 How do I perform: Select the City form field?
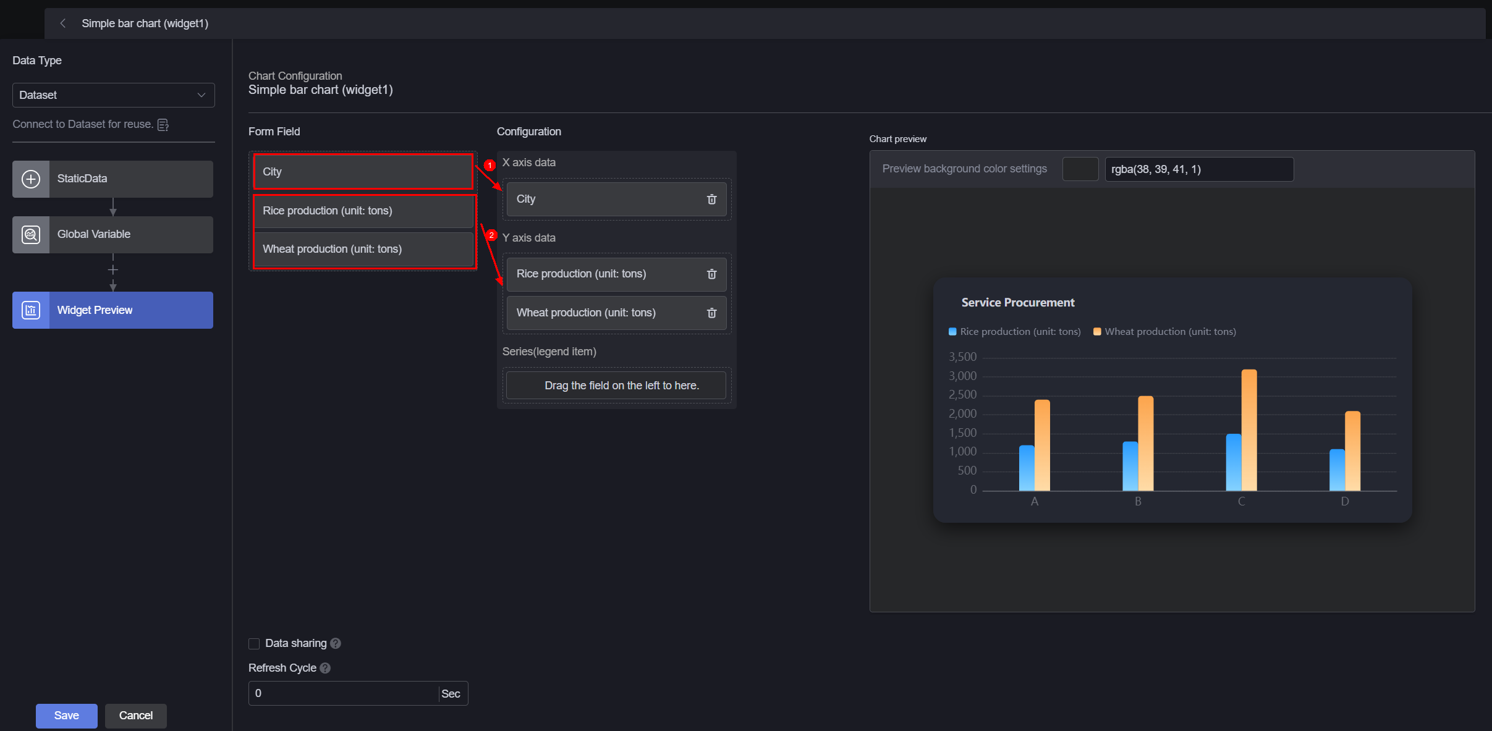coord(363,172)
